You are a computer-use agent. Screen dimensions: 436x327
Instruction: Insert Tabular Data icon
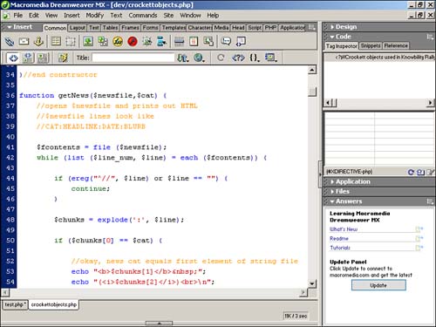coord(208,42)
